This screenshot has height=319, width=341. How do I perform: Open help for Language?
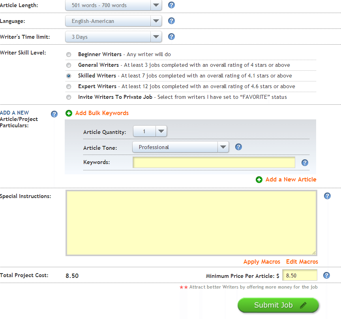tap(171, 21)
